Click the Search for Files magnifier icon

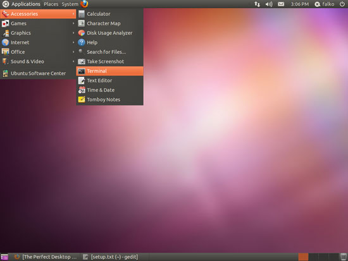tap(81, 51)
